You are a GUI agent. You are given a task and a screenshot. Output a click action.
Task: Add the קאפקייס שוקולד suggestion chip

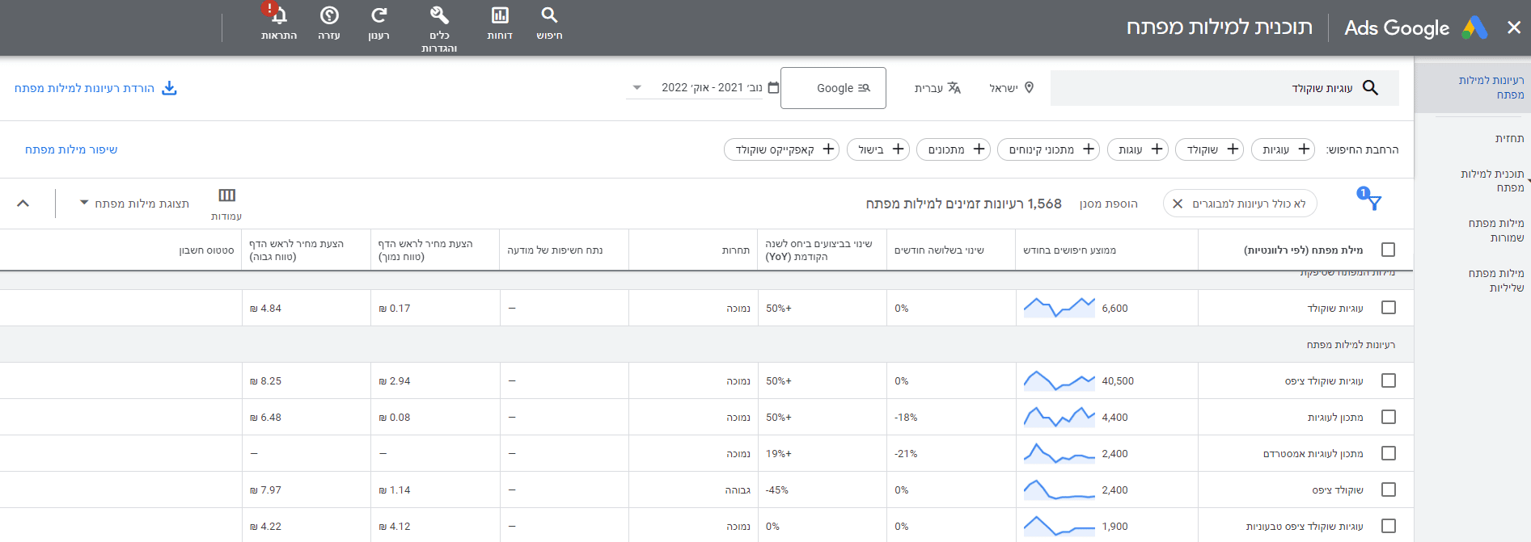(x=782, y=149)
